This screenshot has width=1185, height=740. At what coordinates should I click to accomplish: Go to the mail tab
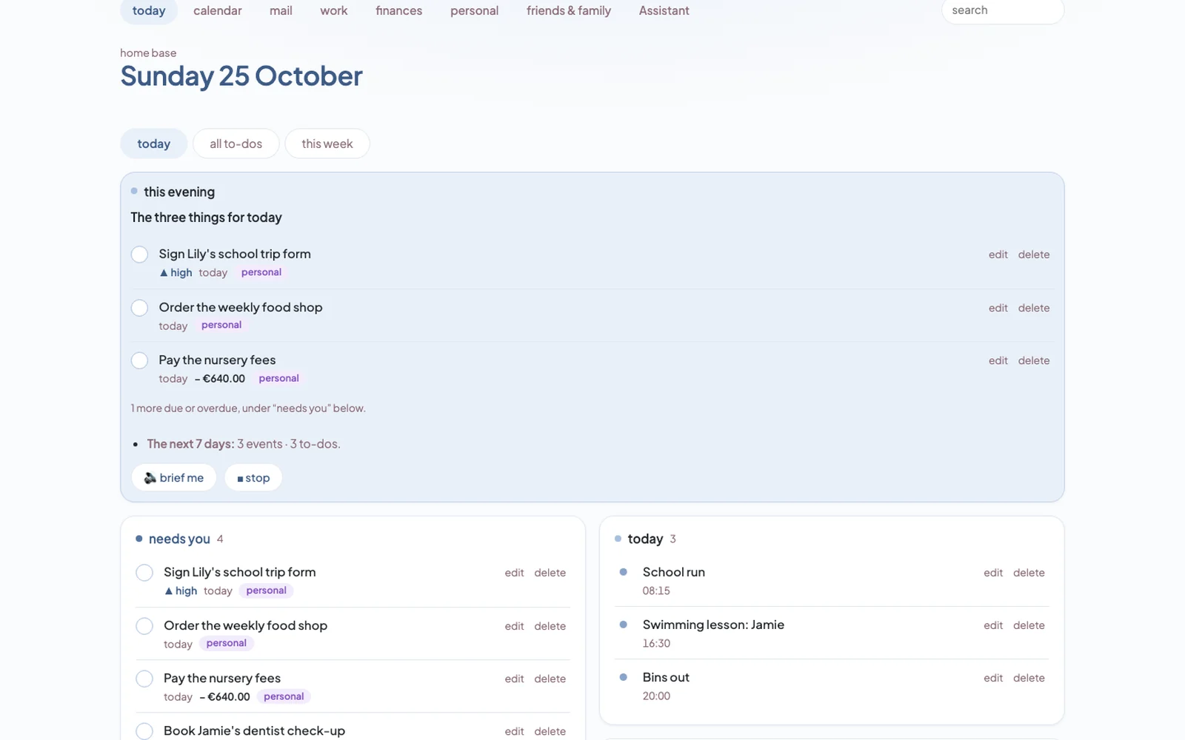coord(281,10)
